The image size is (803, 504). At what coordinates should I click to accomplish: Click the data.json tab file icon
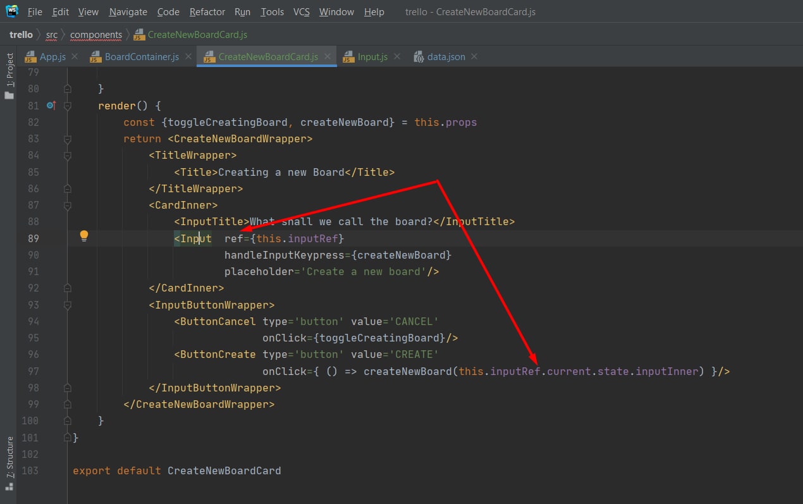419,57
